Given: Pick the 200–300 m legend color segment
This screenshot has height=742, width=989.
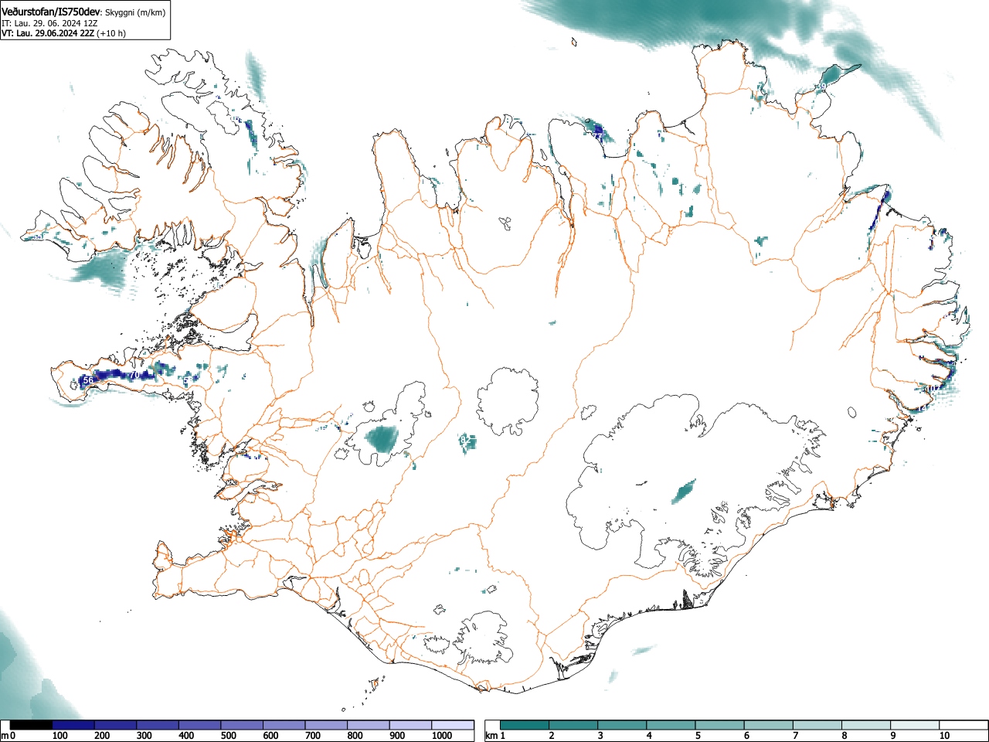Looking at the screenshot, I should 116,725.
